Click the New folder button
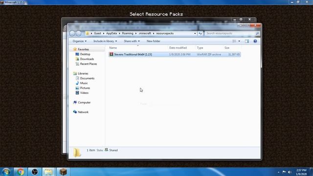Image resolution: width=313 pixels, height=176 pixels. click(x=153, y=41)
